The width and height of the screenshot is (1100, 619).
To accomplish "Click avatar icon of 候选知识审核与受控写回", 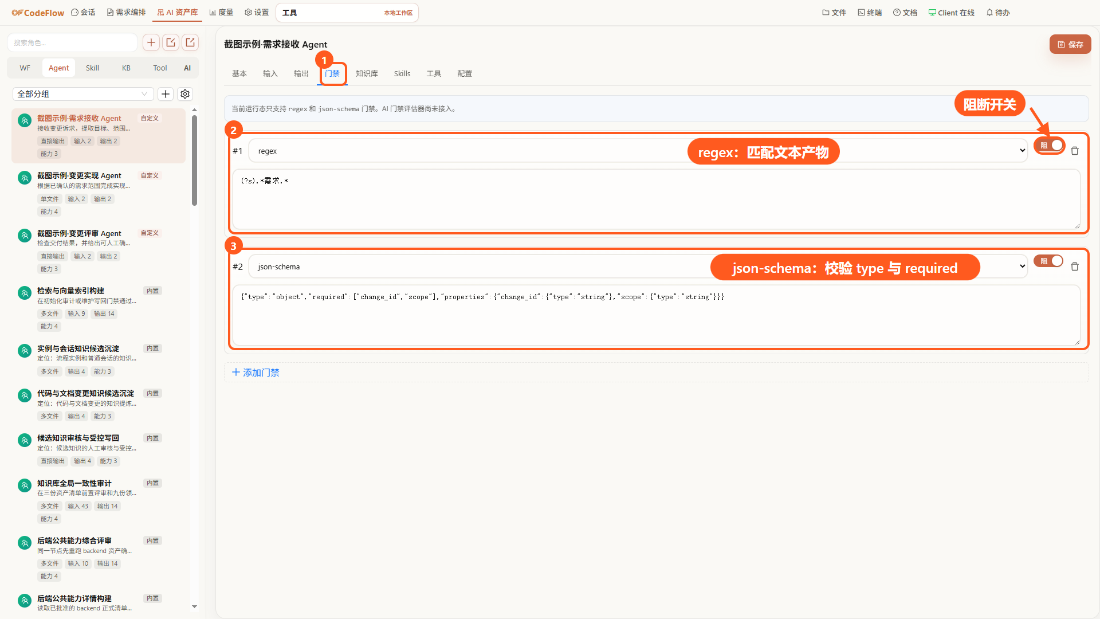I will (x=25, y=440).
